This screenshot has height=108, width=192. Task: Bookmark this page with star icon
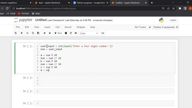[173, 8]
